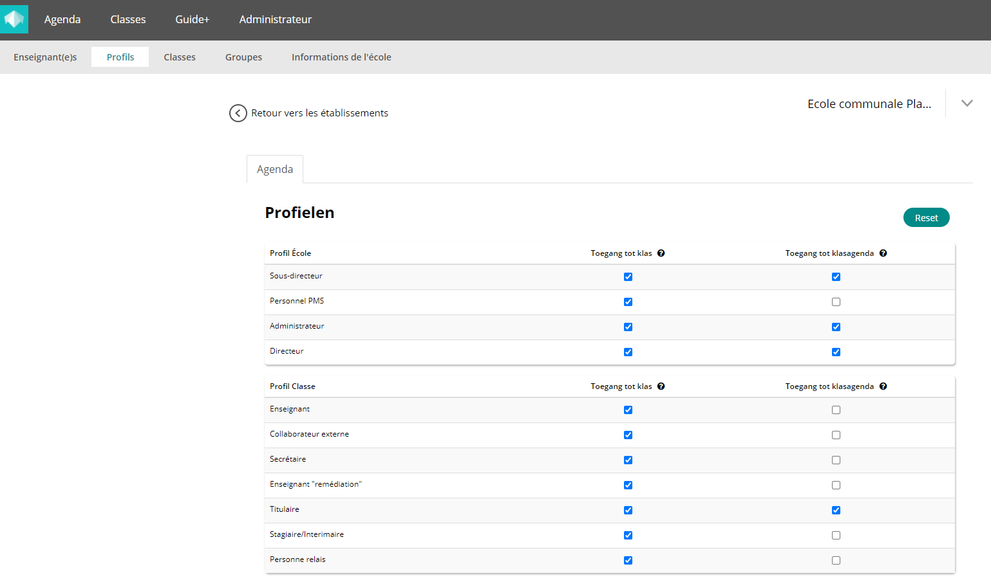
Task: Open Guide+ in the top navigation
Action: pyautogui.click(x=192, y=19)
